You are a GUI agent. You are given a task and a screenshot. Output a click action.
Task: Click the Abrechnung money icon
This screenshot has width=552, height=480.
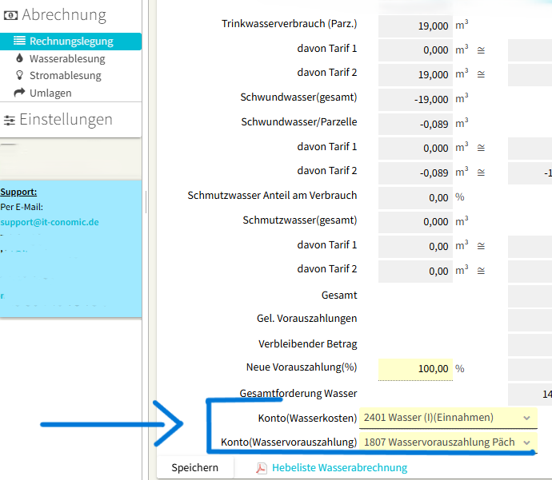click(x=10, y=15)
